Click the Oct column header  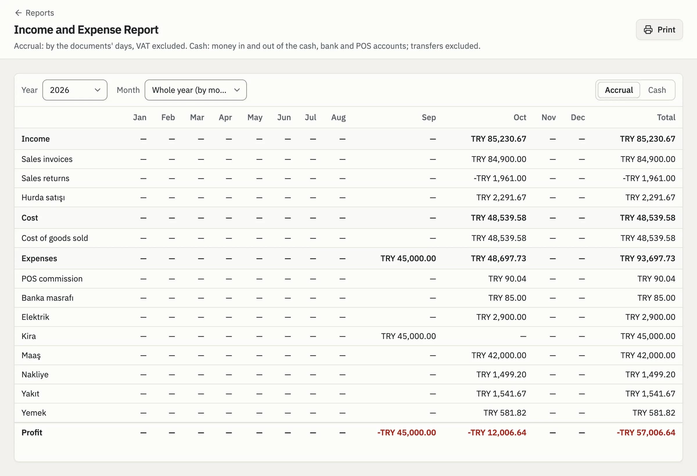click(x=520, y=117)
